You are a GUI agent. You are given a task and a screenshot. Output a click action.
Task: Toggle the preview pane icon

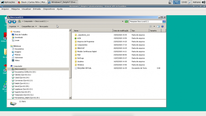point(158,26)
